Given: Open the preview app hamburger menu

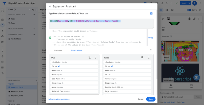Looking at the screenshot, I should [x=163, y=19].
